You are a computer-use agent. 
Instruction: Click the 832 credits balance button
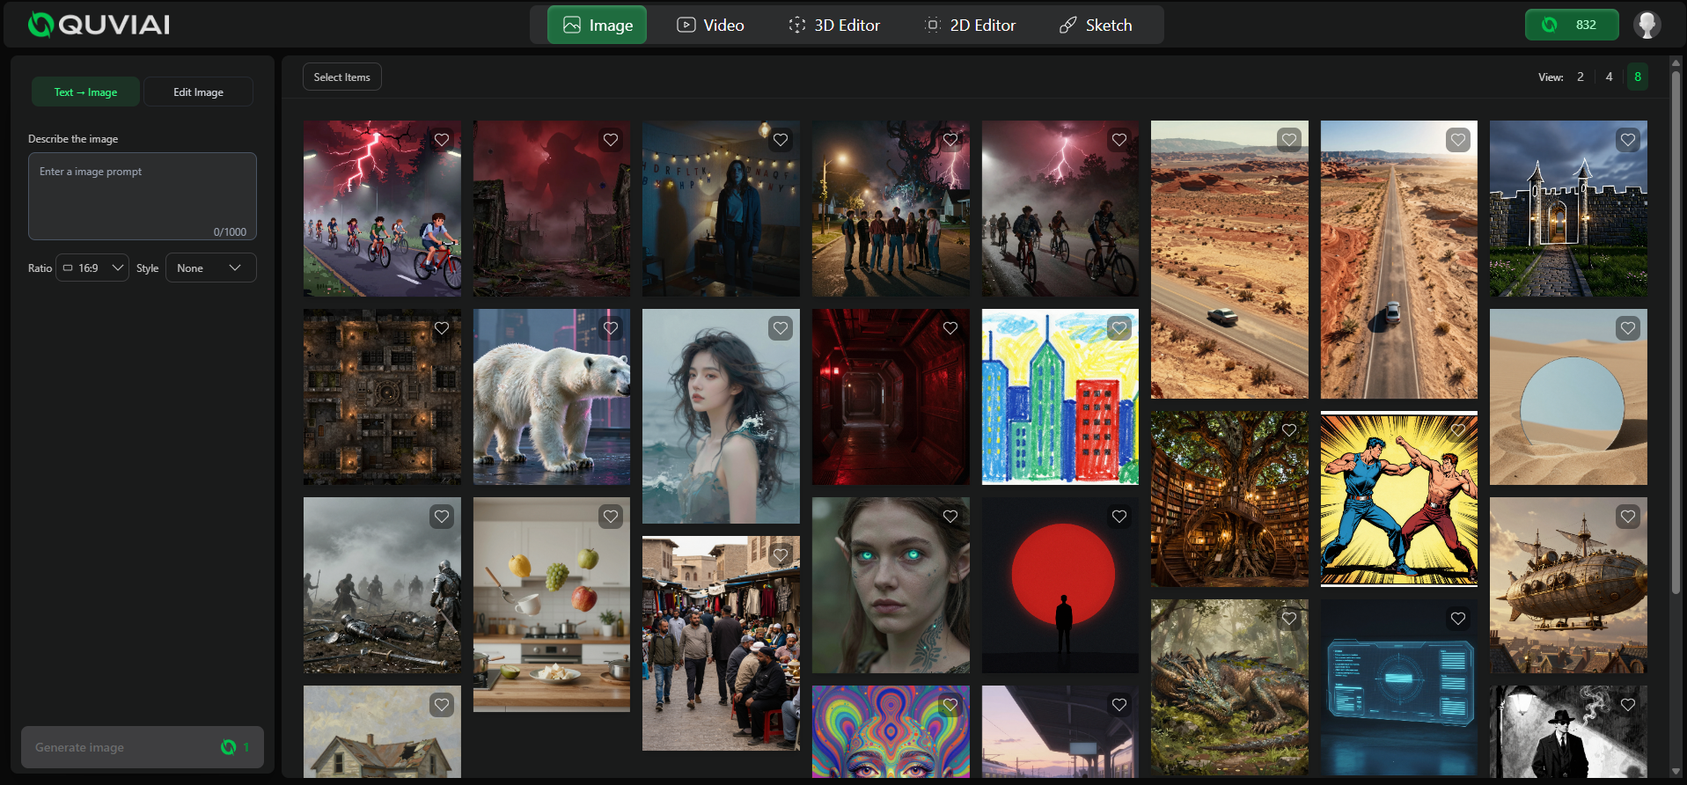1571,25
